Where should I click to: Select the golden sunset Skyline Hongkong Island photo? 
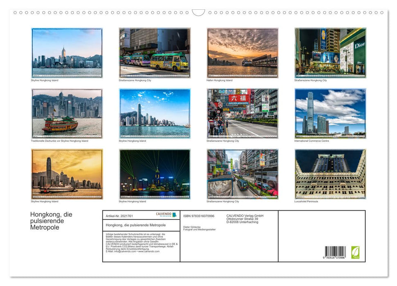point(67,174)
